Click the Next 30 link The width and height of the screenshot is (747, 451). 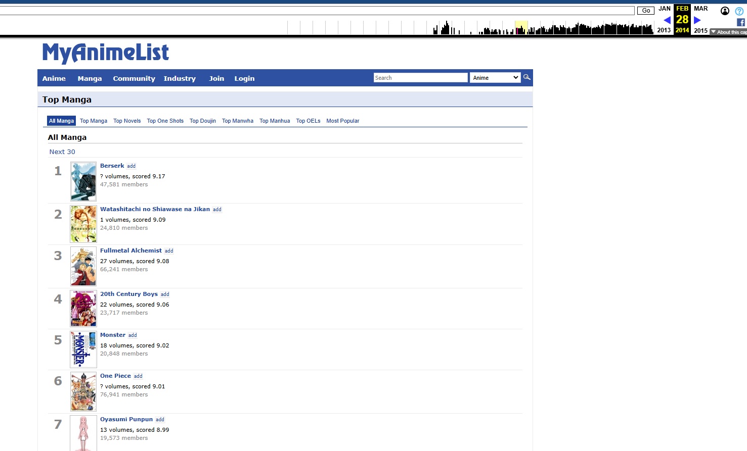tap(62, 152)
